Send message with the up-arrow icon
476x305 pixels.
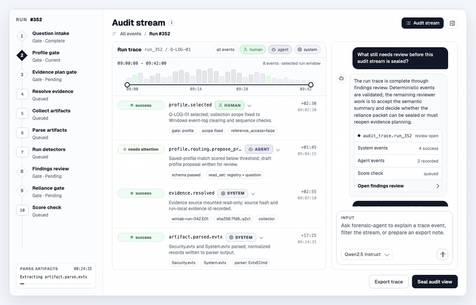443,254
